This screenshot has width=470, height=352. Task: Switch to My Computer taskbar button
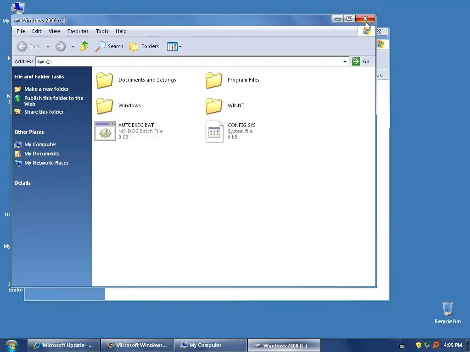211,346
